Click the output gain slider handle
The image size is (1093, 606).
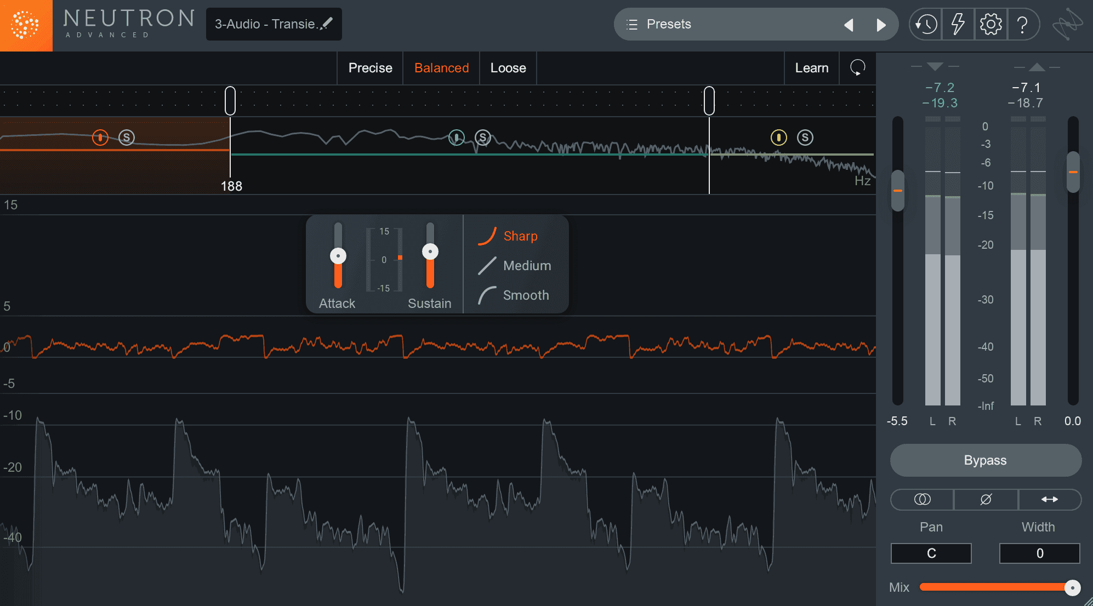[1073, 172]
